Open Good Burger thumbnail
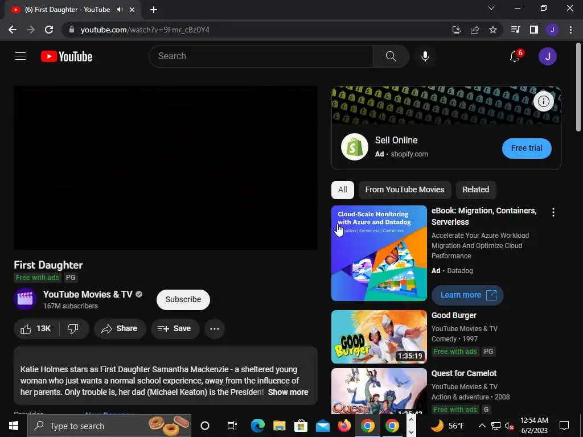583x437 pixels. (379, 337)
